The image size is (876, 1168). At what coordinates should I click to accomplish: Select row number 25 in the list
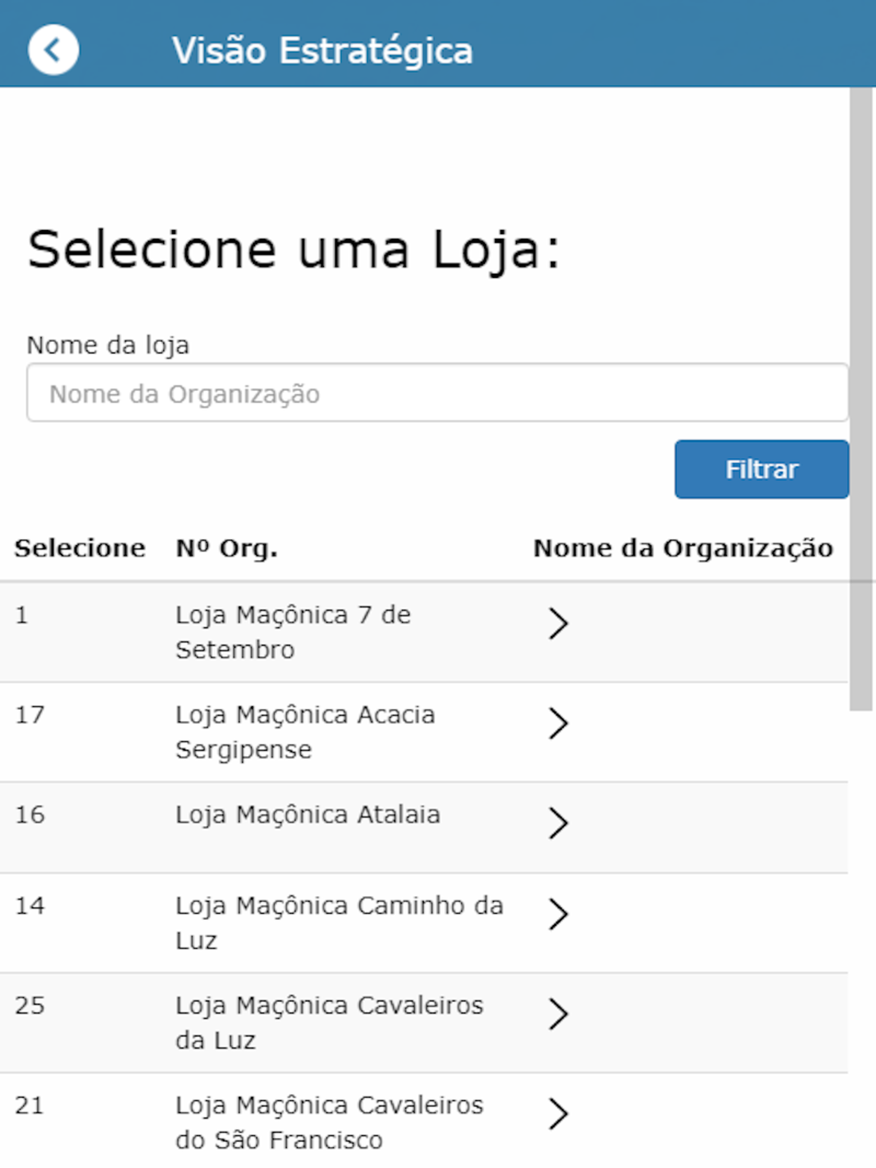pos(30,1006)
